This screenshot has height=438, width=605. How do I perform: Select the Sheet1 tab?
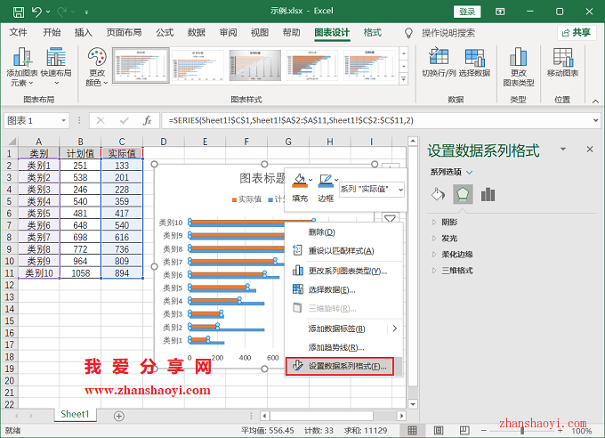(x=75, y=415)
